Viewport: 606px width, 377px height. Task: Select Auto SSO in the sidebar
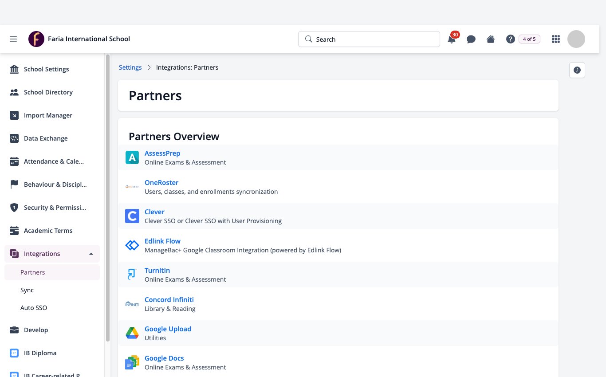coord(34,308)
